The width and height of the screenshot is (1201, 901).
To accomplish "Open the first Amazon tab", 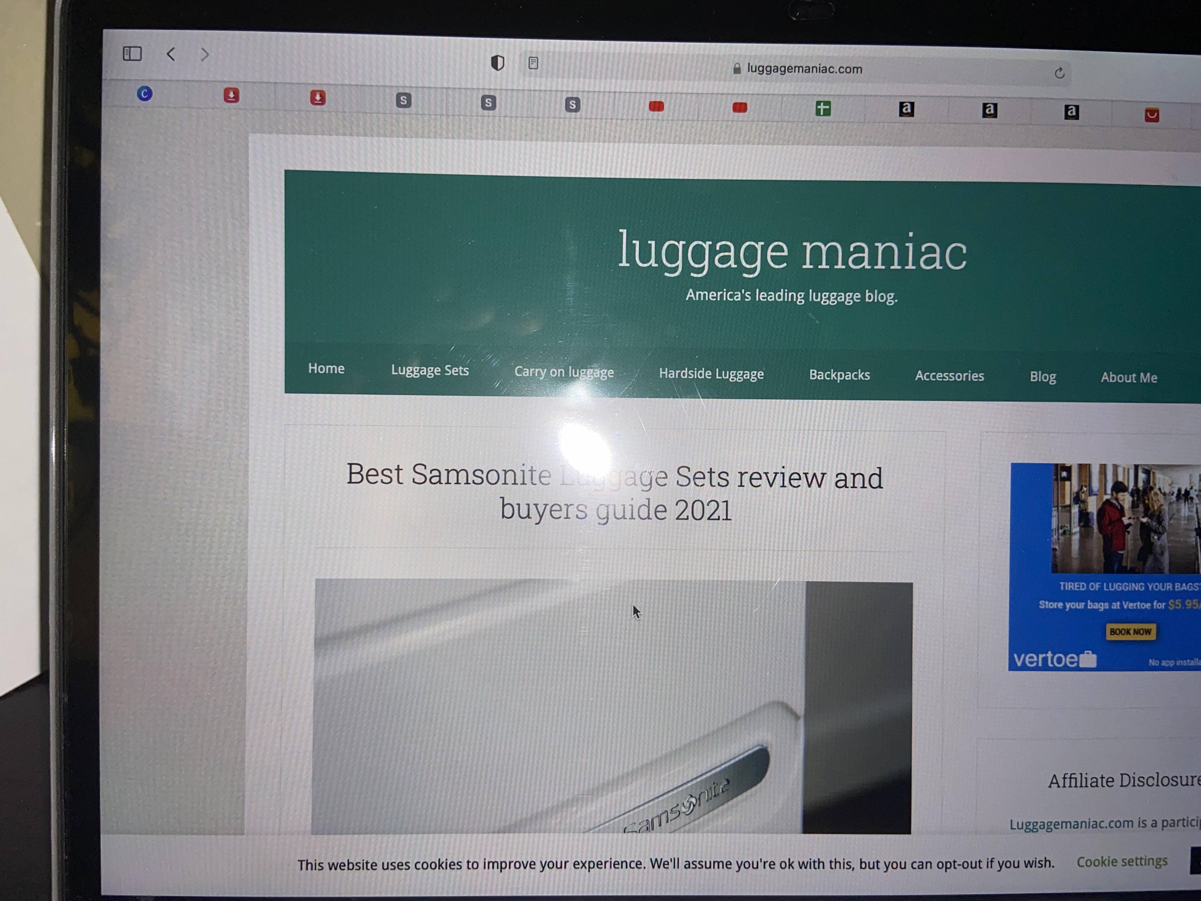I will tap(906, 110).
